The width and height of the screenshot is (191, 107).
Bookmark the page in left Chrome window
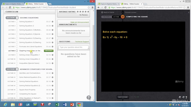(x=89, y=7)
